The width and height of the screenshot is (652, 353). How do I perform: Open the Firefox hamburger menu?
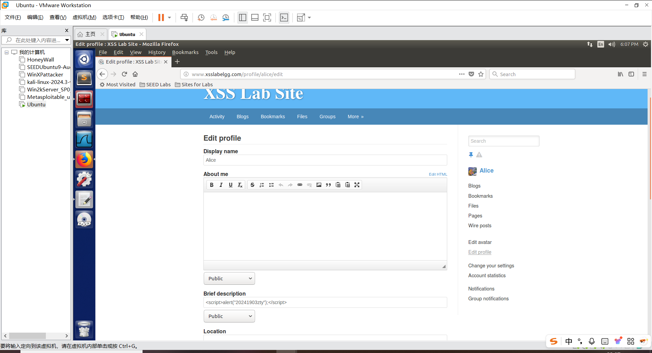(644, 74)
